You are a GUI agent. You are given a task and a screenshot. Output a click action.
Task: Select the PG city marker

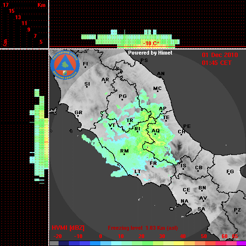122,99
